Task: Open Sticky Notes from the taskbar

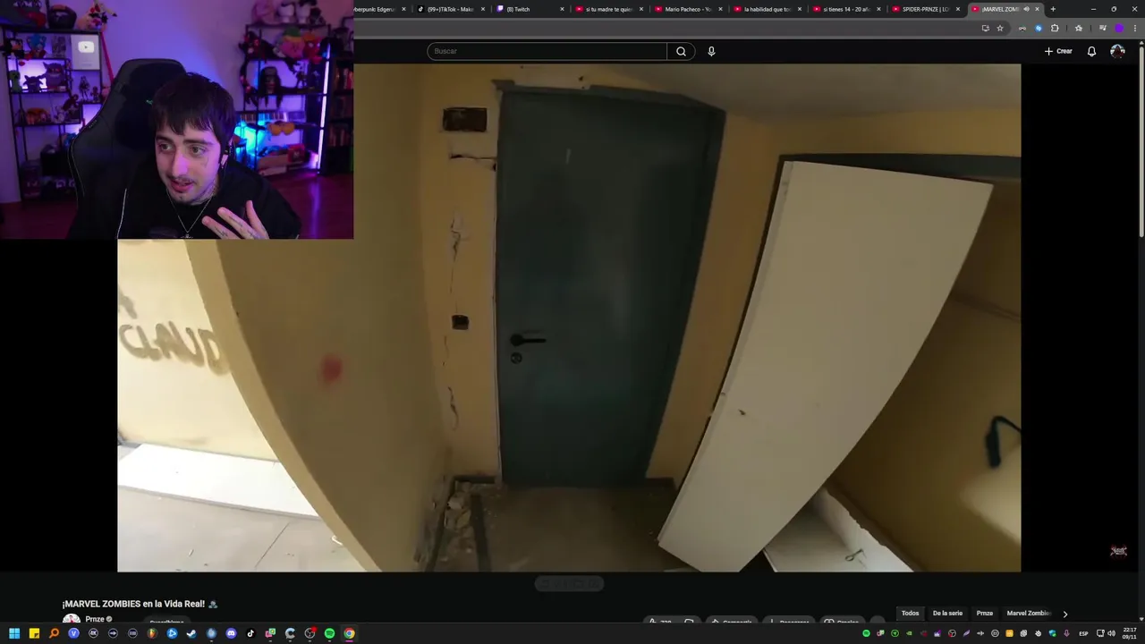Action: [x=34, y=633]
